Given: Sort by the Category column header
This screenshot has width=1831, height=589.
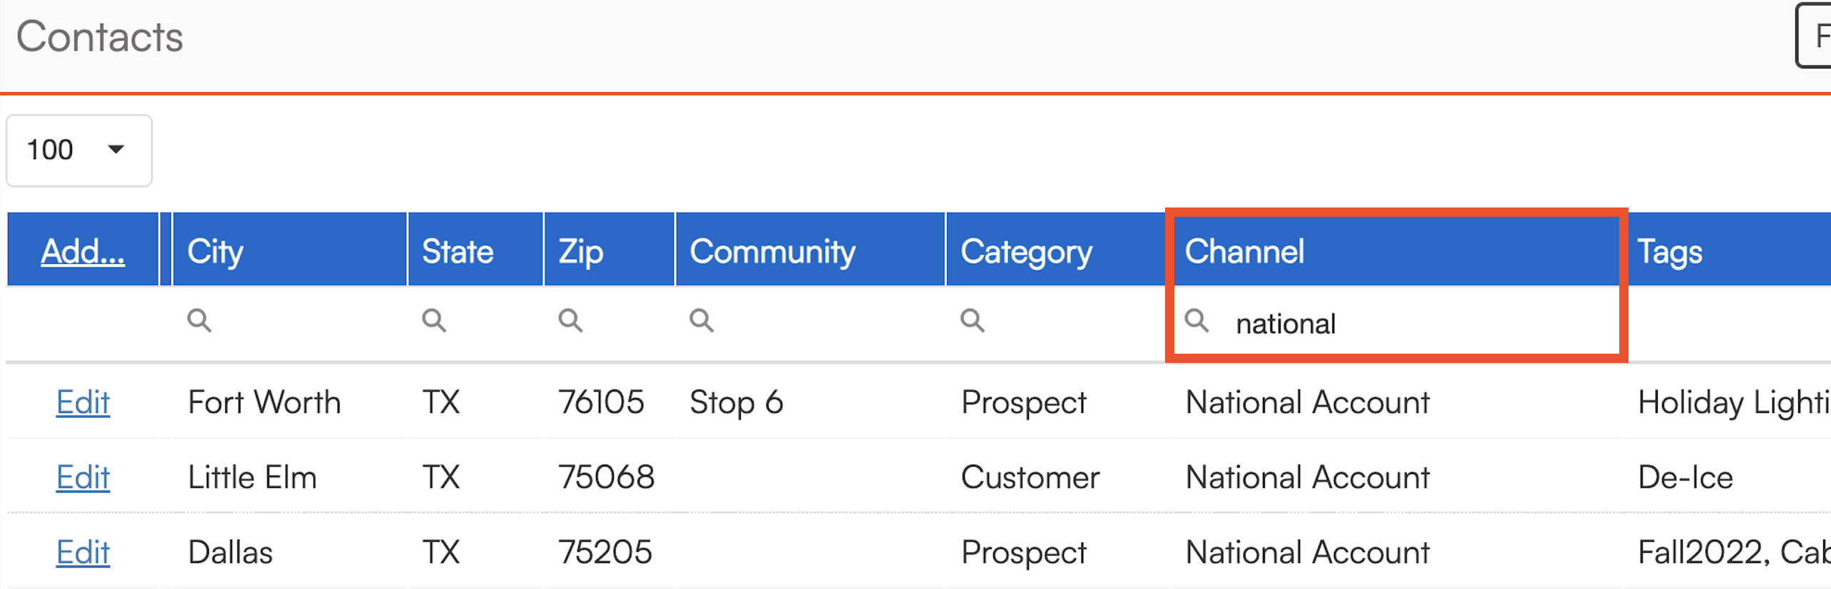Looking at the screenshot, I should pos(1026,251).
